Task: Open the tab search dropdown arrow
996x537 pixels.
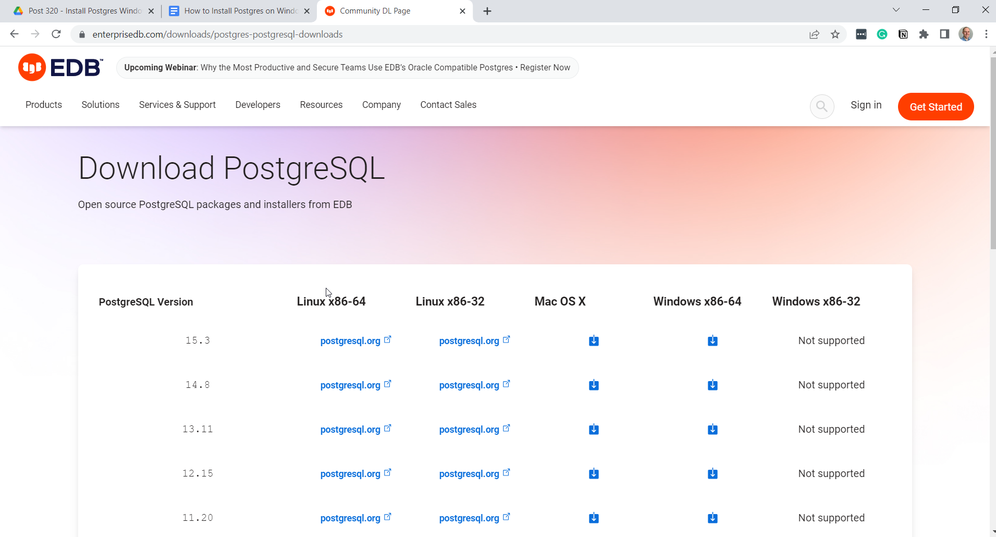Action: coord(896,10)
